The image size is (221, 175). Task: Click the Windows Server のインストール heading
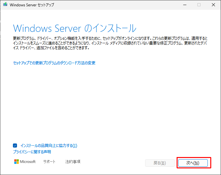click(x=75, y=28)
